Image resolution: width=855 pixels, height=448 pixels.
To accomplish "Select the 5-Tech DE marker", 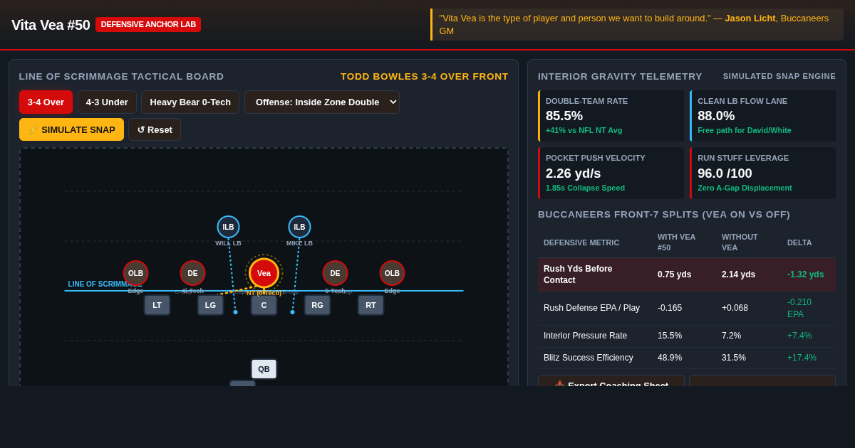I will (335, 273).
